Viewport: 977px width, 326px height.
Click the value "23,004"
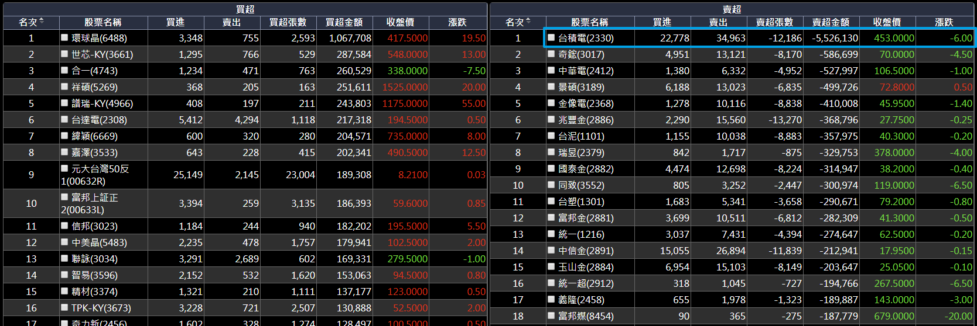tap(300, 175)
